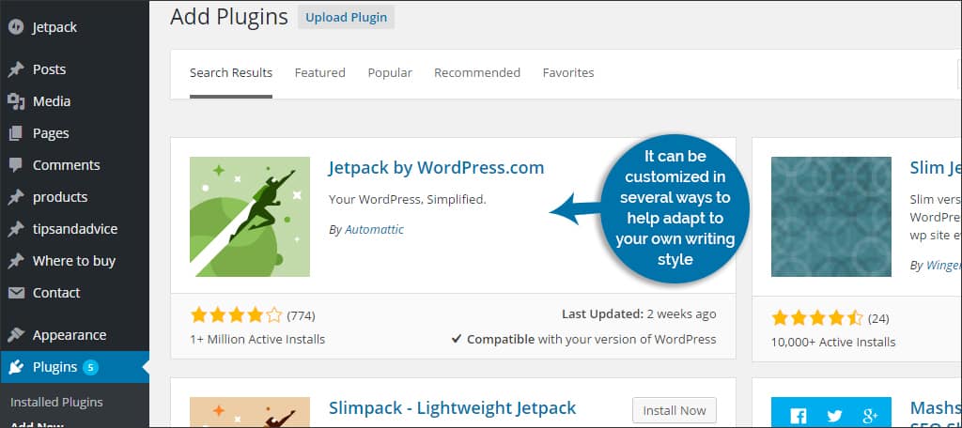Open the Comments menu
The image size is (962, 428).
click(x=74, y=165)
